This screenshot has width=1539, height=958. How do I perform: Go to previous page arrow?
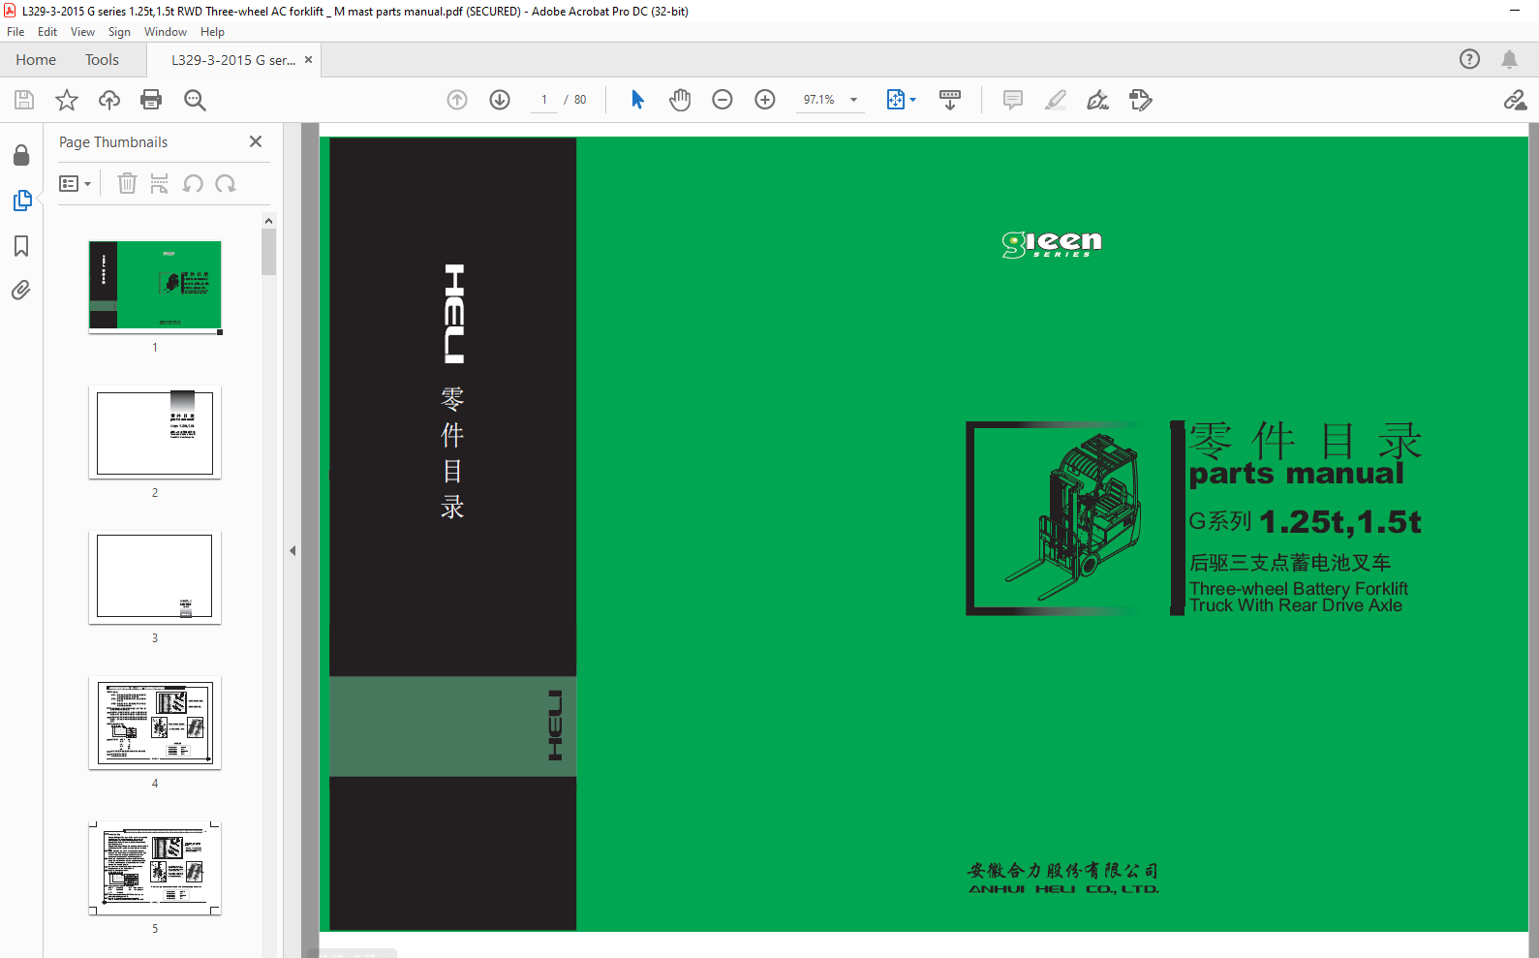pos(457,100)
